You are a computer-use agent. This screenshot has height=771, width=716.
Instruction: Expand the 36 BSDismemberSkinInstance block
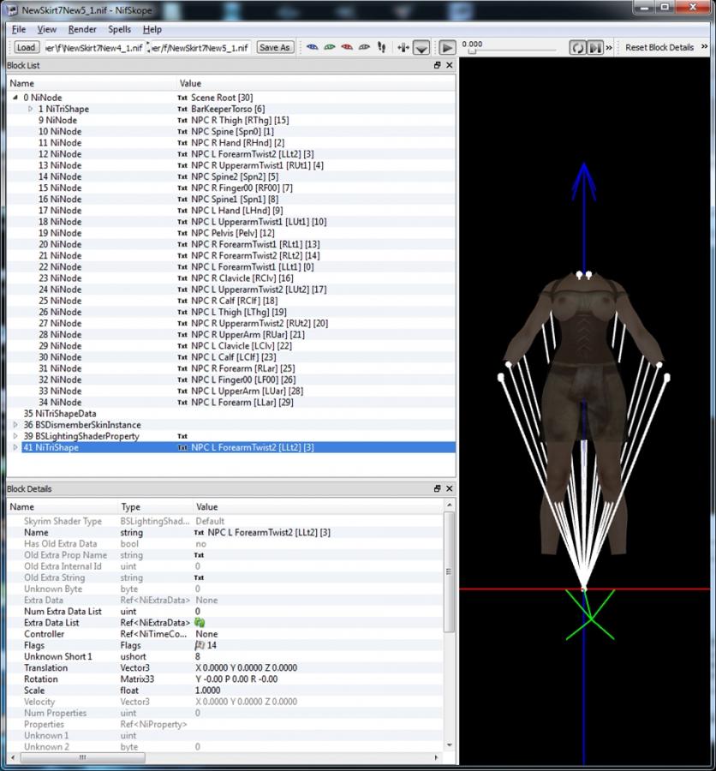click(x=15, y=425)
